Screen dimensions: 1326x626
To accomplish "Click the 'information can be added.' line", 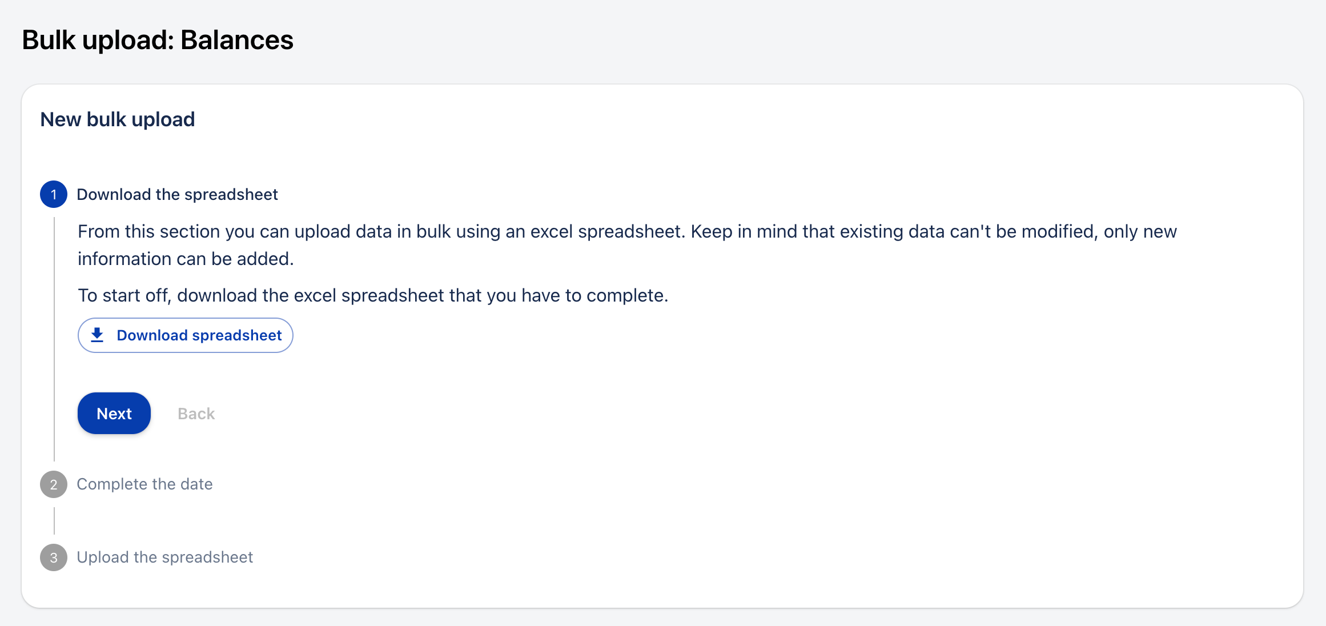I will coord(186,259).
